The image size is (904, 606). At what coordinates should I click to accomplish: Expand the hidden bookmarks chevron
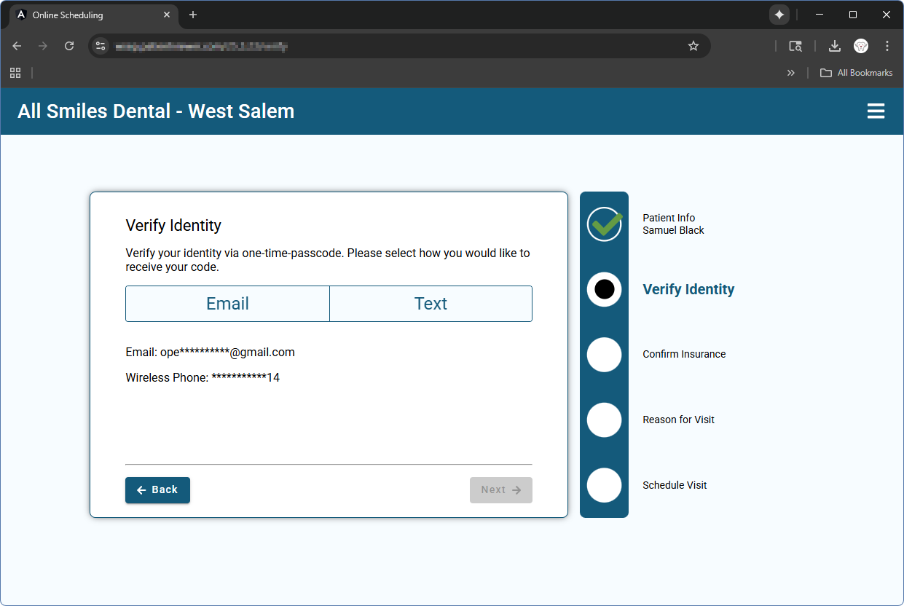(790, 73)
